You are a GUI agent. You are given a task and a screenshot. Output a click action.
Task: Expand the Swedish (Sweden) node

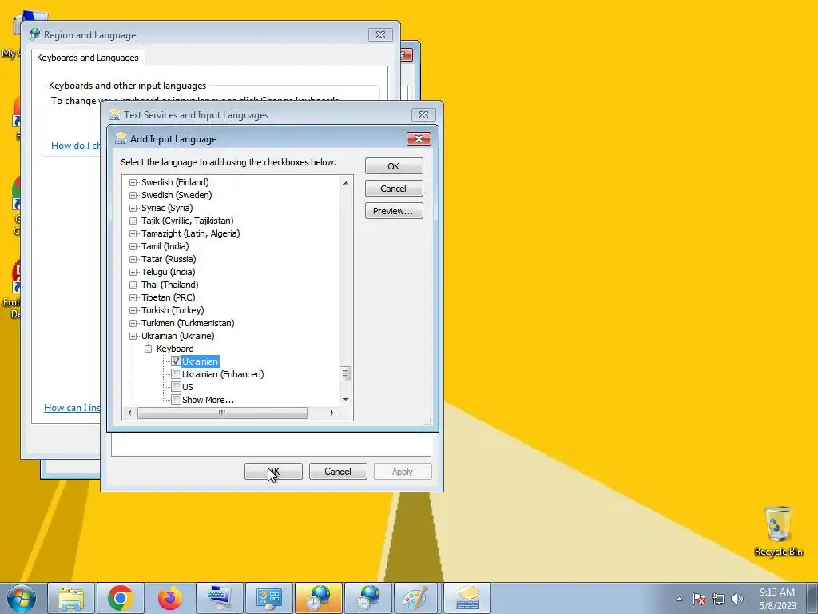point(133,195)
